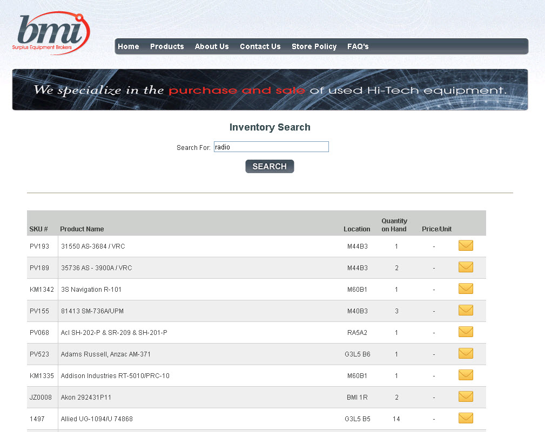Open FAQ's from the navigation bar

[x=358, y=46]
